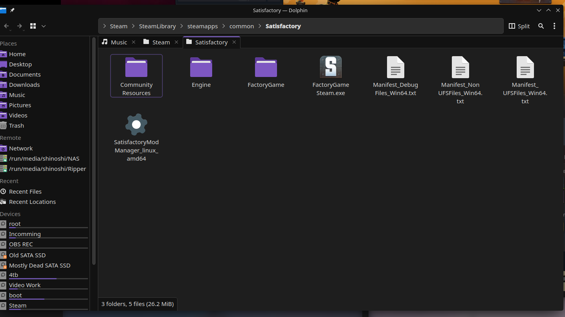Show Recent Files
The height and width of the screenshot is (317, 565).
[x=44, y=192]
